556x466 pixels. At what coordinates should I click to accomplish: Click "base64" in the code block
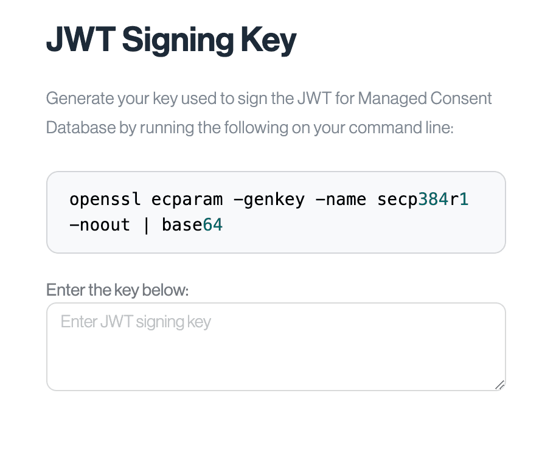coord(192,225)
